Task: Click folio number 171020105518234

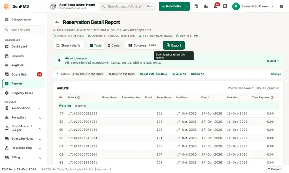Action: (83, 138)
